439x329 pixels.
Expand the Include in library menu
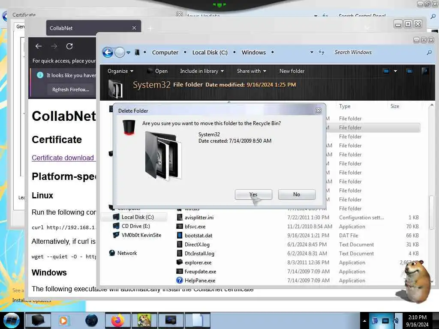pyautogui.click(x=202, y=71)
